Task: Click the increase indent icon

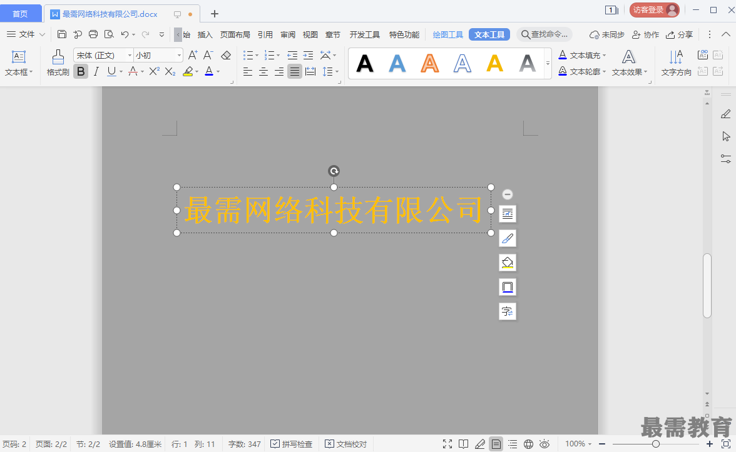Action: pyautogui.click(x=308, y=55)
